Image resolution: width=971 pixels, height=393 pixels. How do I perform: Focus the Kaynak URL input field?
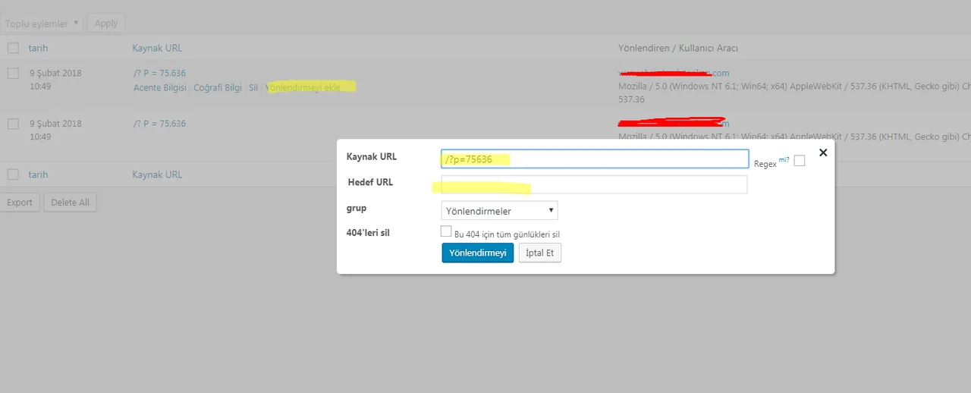click(x=595, y=159)
